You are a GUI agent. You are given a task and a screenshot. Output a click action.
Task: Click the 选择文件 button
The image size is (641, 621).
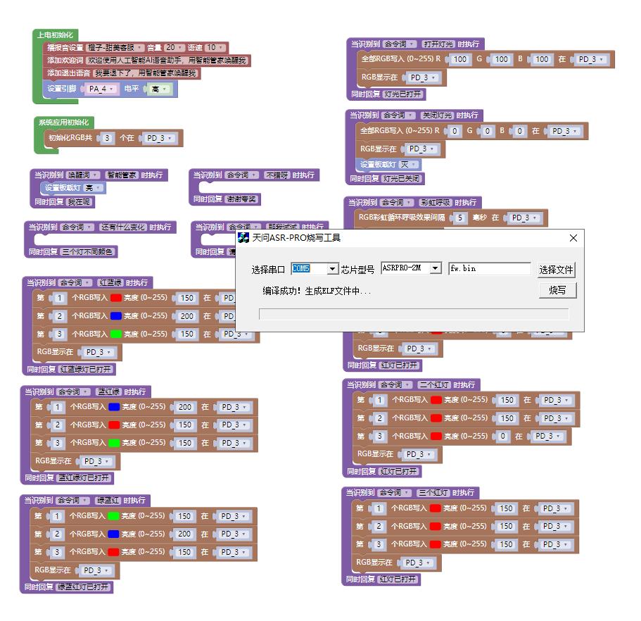[x=556, y=270]
